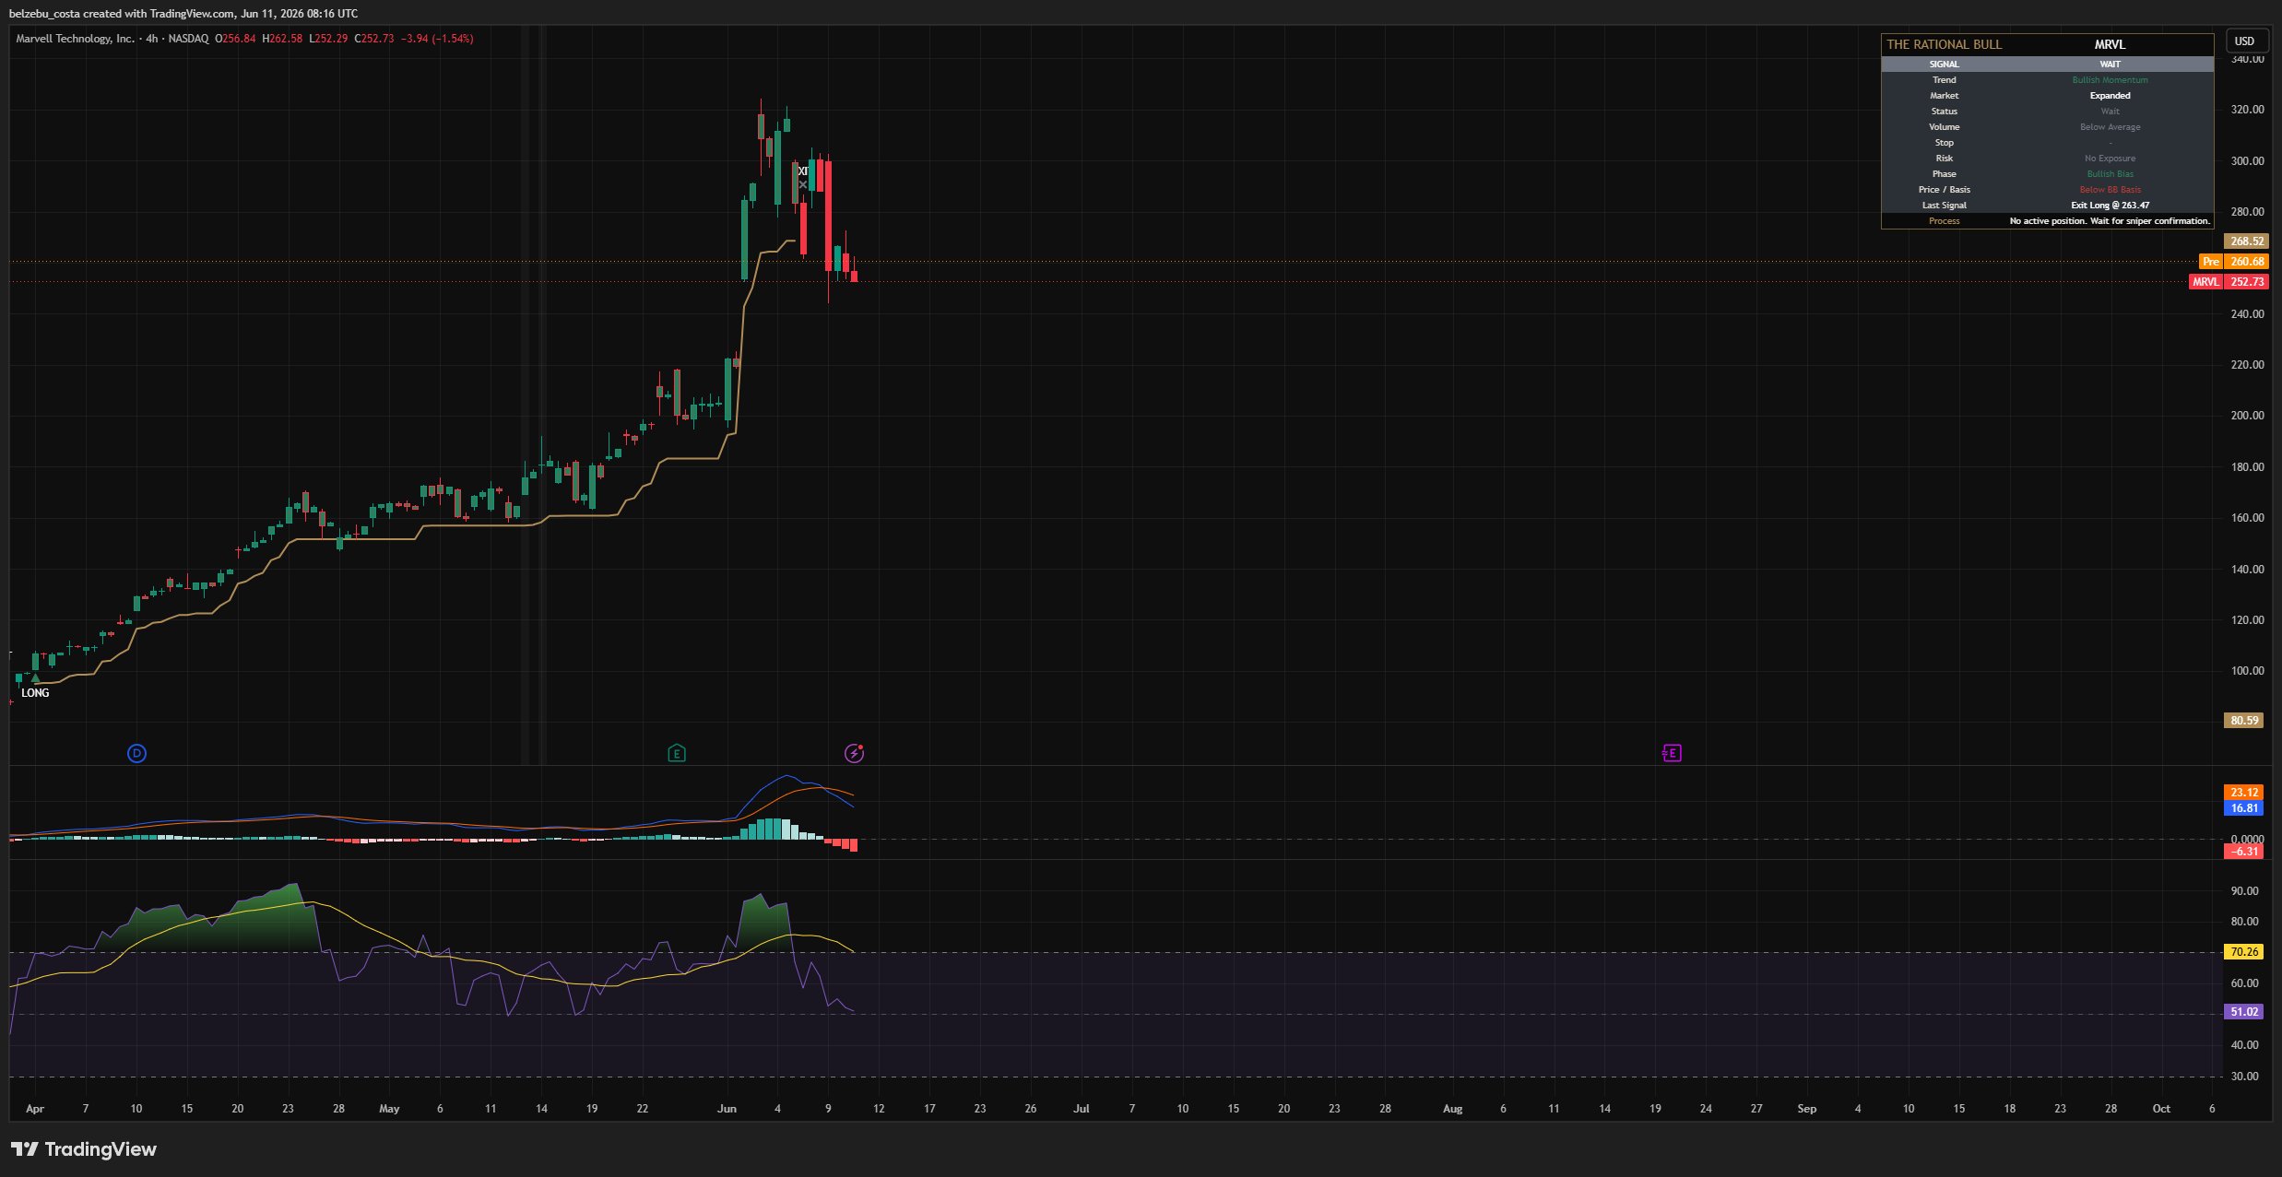Viewport: 2282px width, 1177px height.
Task: Click the dividend D marker icon
Action: click(136, 753)
